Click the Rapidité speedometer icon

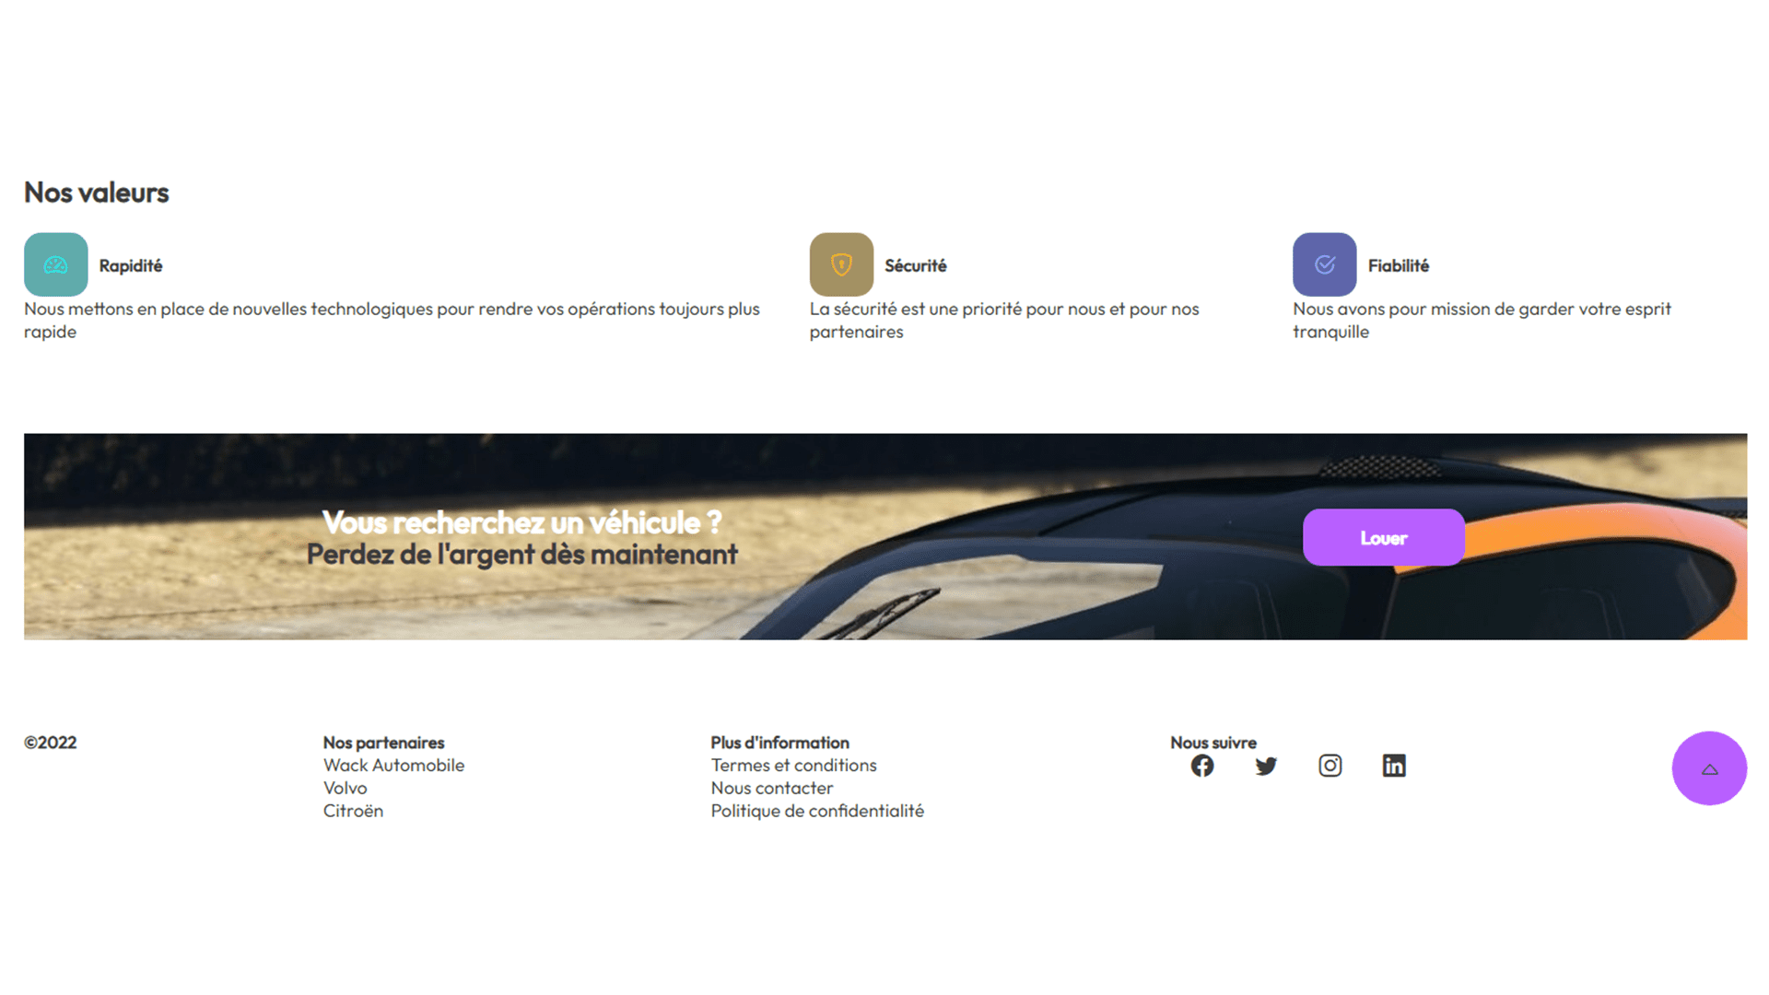pos(56,264)
